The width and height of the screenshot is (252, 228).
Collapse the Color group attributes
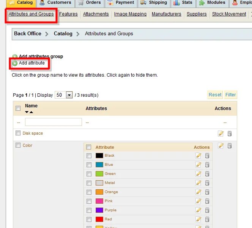[x=27, y=145]
